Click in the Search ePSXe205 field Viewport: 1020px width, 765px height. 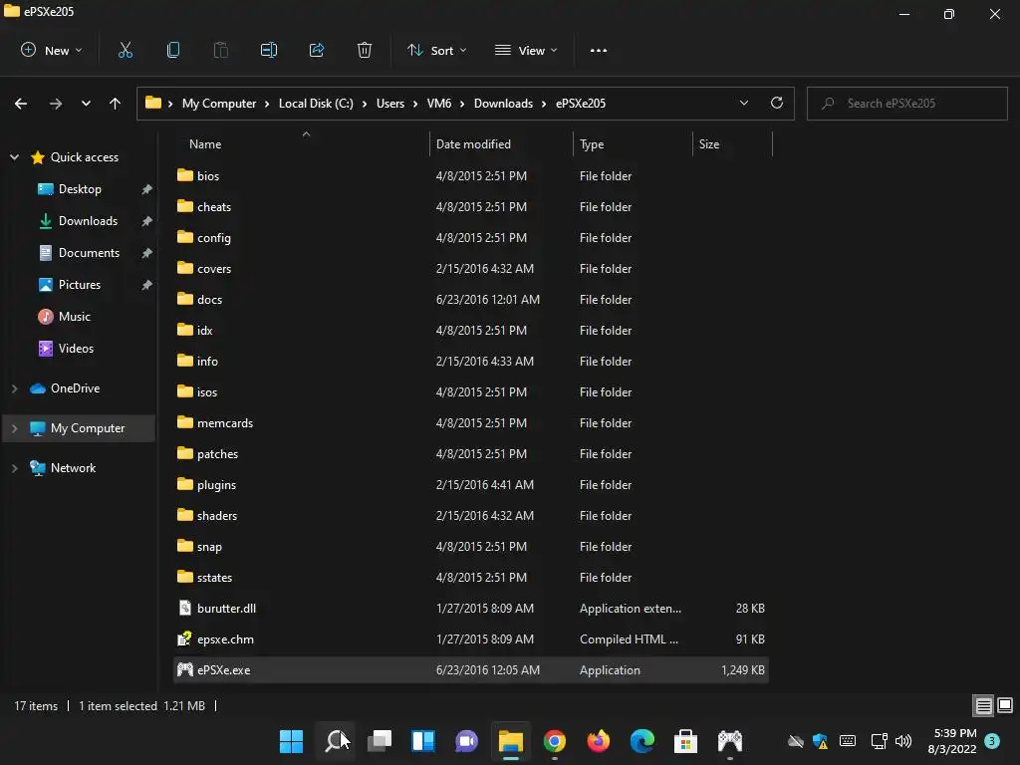click(906, 104)
